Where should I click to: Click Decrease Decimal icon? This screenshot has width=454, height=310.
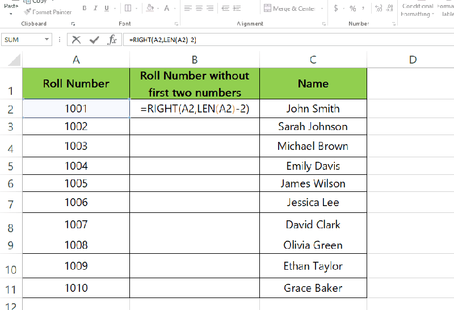[390, 8]
